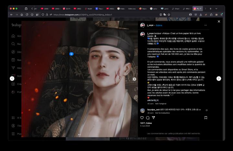Screen dimensions: 233x151
Task: Open a new browser tab with plus
Action: coord(210,8)
